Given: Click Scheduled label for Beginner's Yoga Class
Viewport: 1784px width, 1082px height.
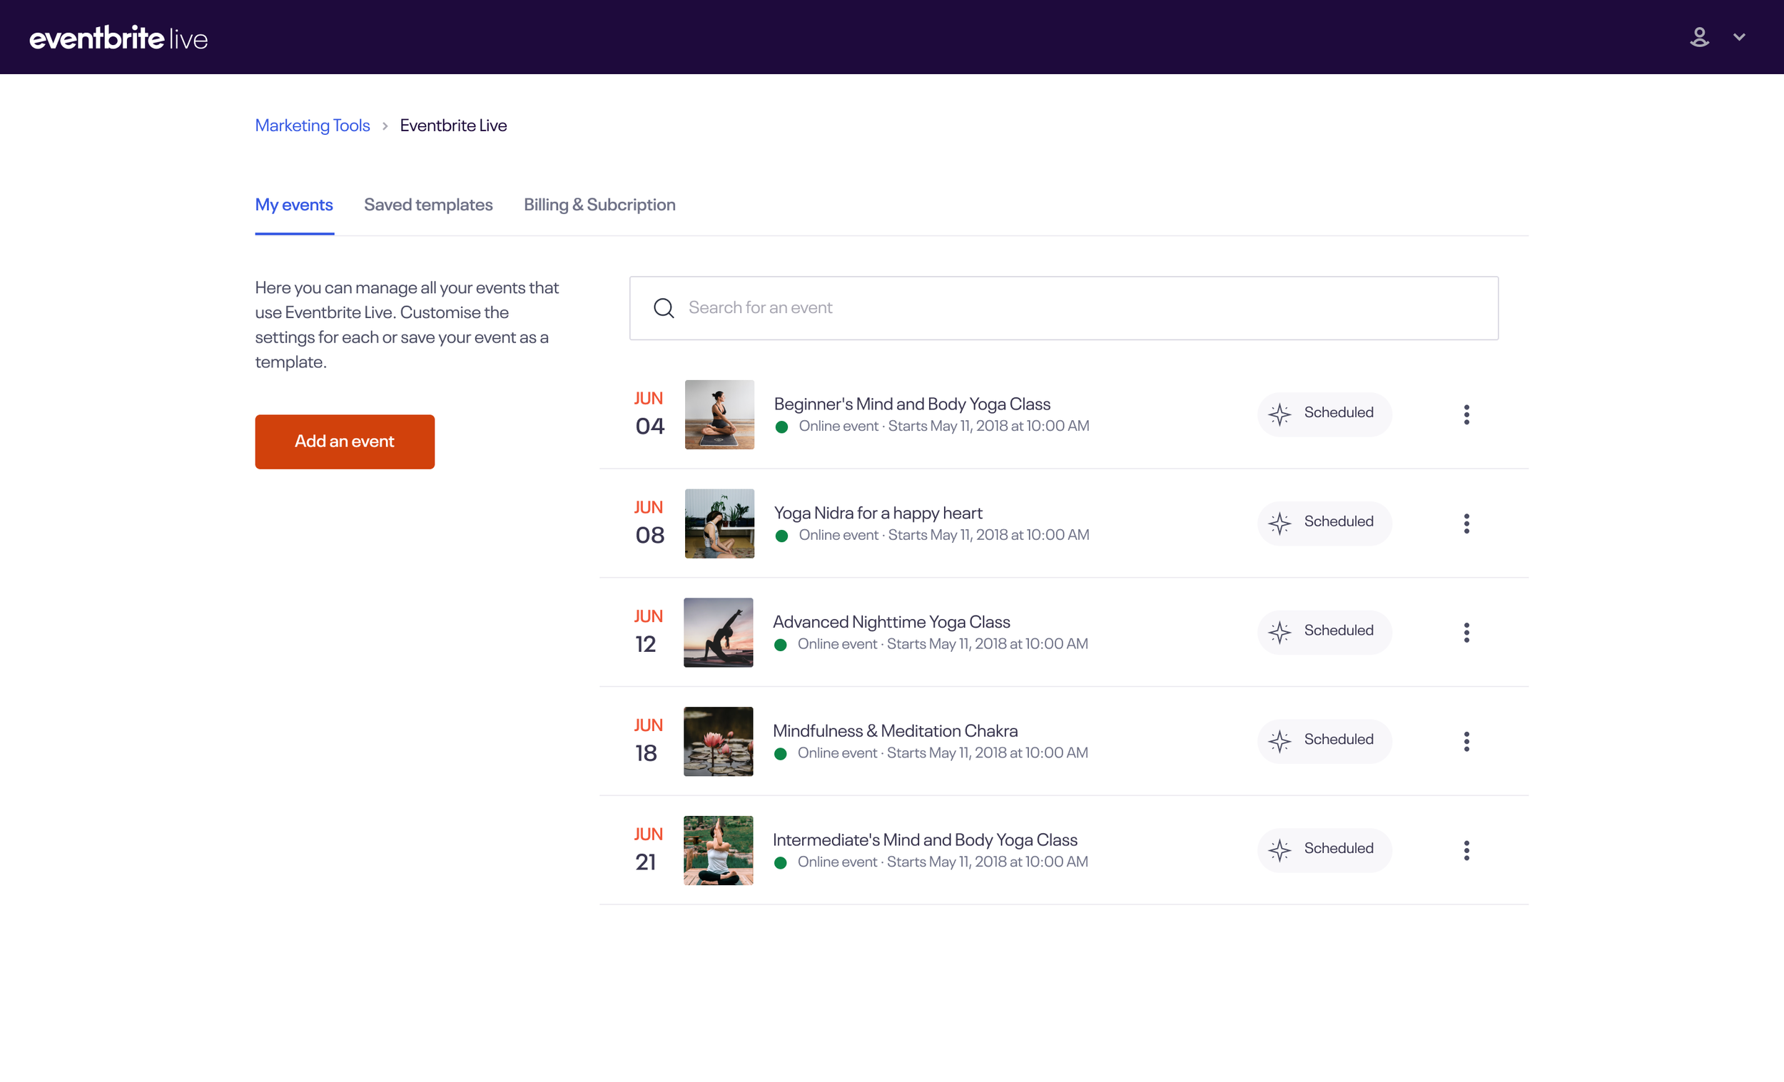Looking at the screenshot, I should click(x=1338, y=412).
